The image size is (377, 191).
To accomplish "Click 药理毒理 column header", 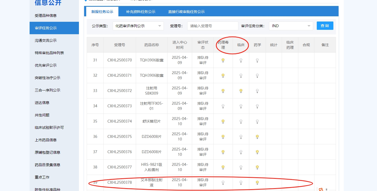I will click(223, 45).
